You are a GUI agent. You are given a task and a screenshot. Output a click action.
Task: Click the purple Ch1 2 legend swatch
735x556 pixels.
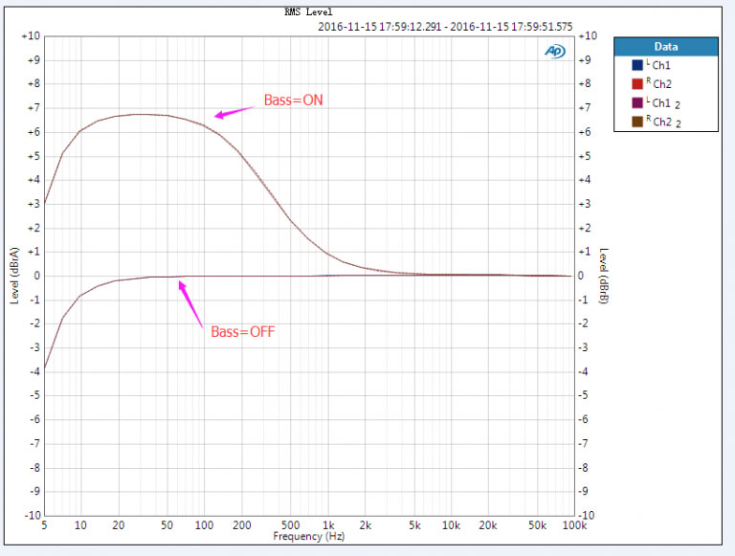coord(636,102)
